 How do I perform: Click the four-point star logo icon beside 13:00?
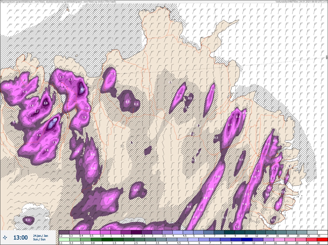[x=5, y=238]
